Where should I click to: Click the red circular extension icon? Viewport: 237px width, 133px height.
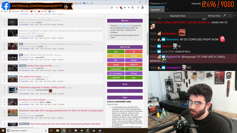(133, 7)
